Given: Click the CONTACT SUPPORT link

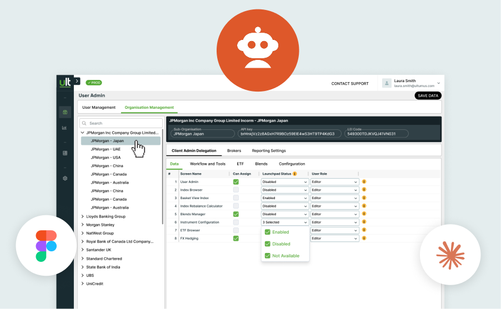Looking at the screenshot, I should 350,84.
